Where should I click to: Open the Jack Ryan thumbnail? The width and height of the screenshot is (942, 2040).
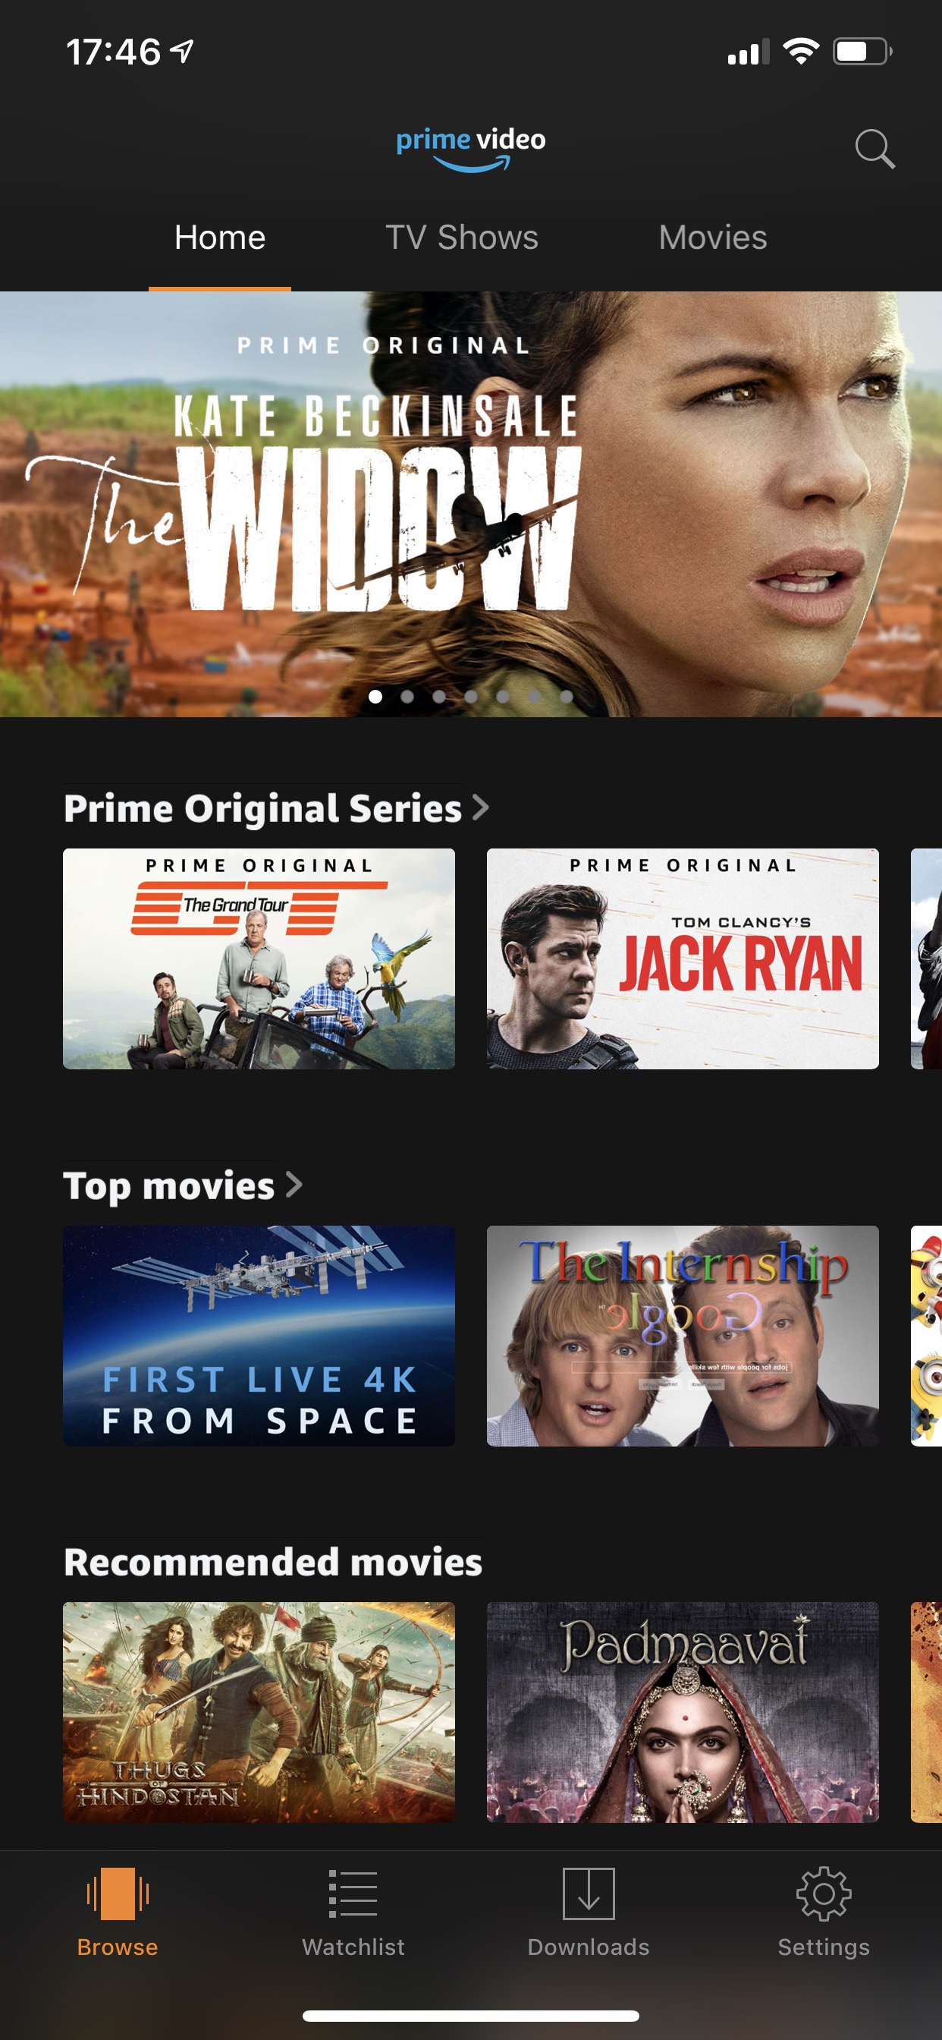pos(683,959)
